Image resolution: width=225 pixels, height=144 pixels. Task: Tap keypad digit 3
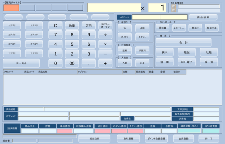pyautogui.click(x=88, y=54)
